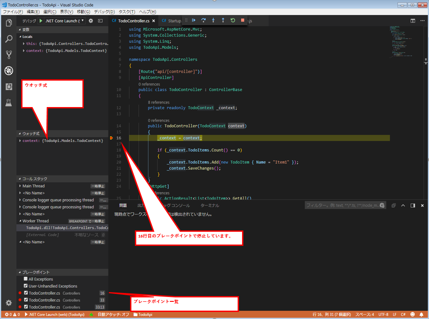
Task: Expand the Main Thread call stack
Action: coord(20,186)
